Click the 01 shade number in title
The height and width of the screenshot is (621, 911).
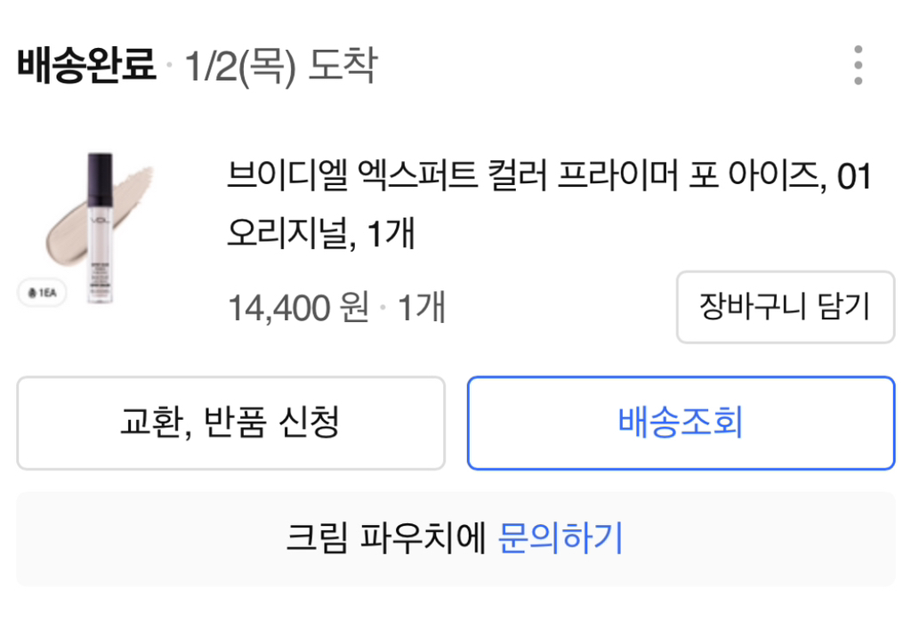tap(854, 176)
